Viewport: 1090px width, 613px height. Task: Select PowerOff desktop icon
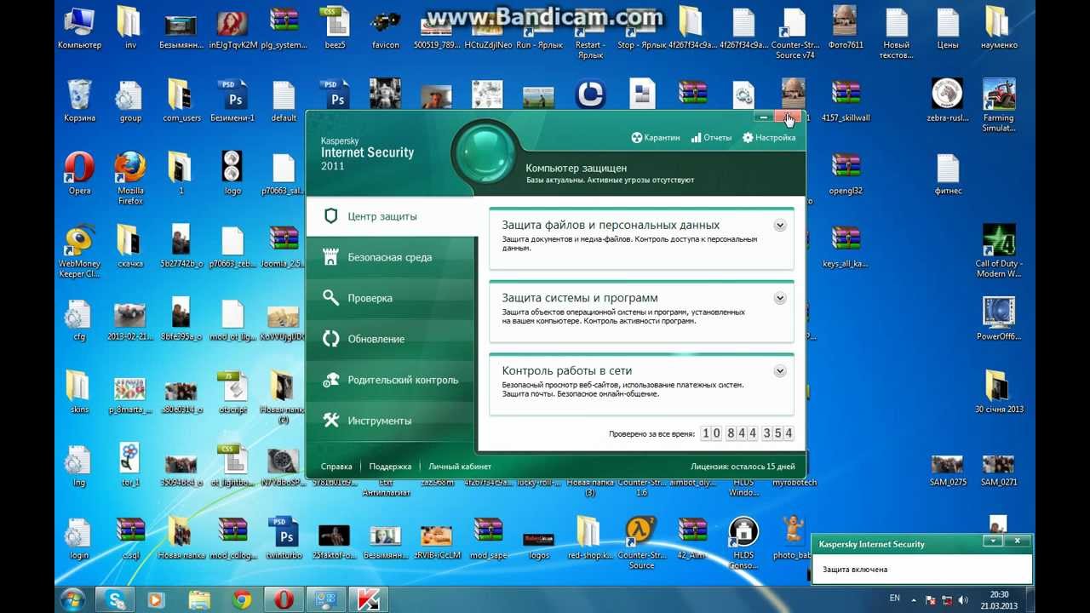tap(999, 318)
